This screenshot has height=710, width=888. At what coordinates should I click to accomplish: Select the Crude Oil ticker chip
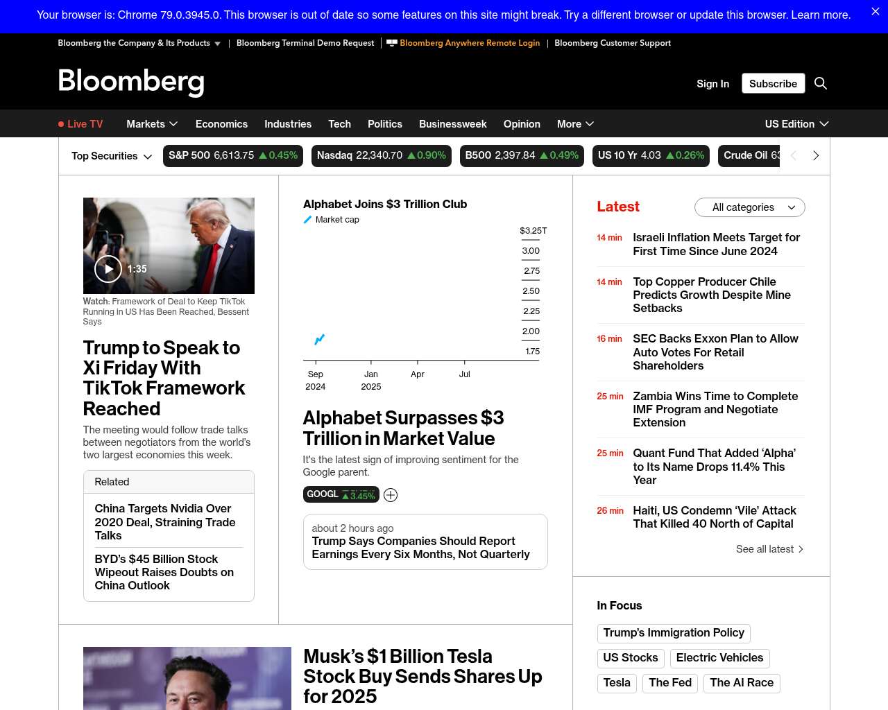(x=749, y=156)
